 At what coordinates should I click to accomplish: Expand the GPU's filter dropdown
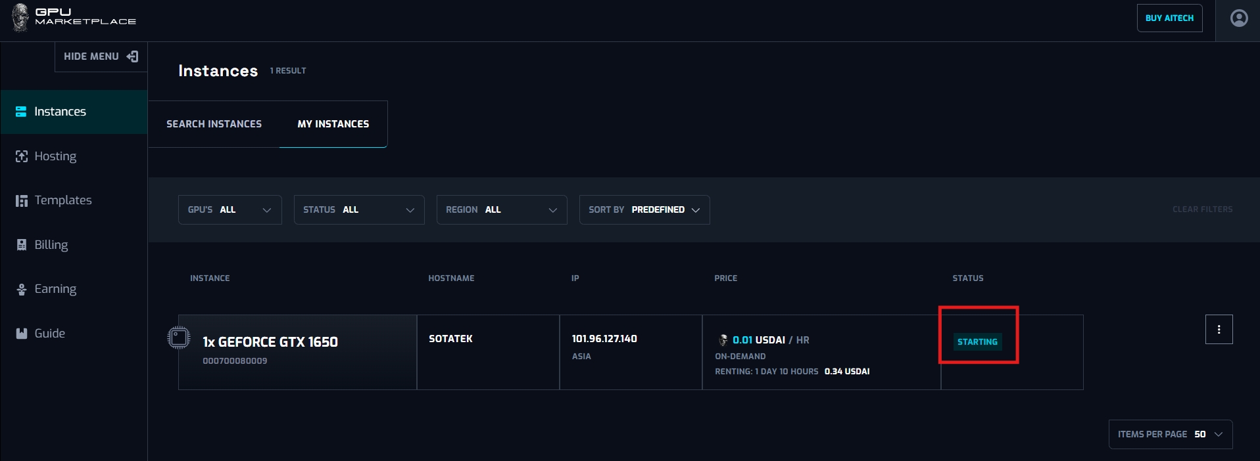pos(230,210)
